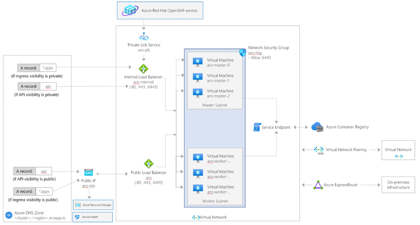Click the Azure Red Hat OpenShift service icon
Screen dimensions: 420x225
pyautogui.click(x=130, y=11)
